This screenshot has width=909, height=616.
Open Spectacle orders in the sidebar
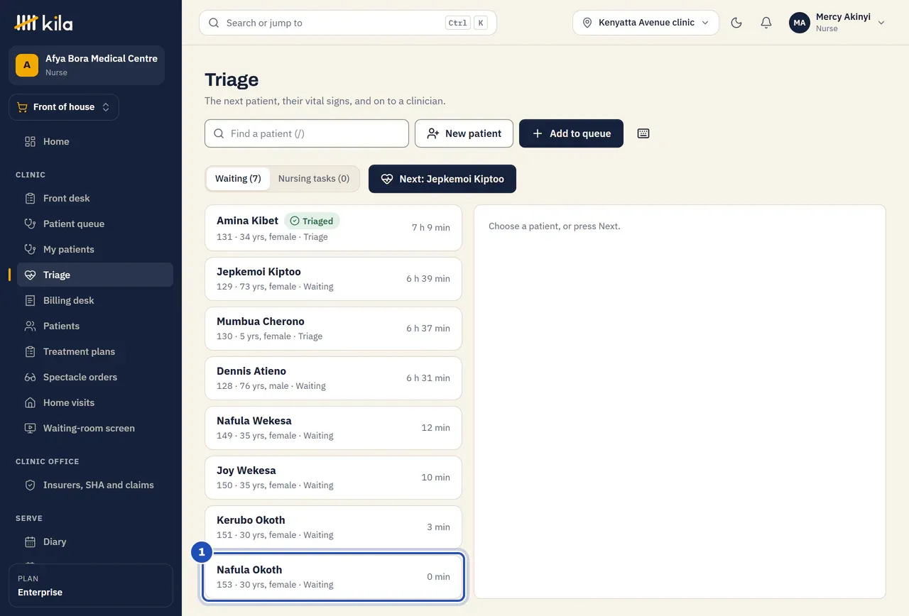(94, 377)
